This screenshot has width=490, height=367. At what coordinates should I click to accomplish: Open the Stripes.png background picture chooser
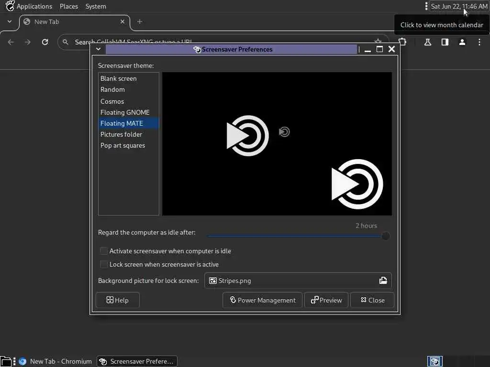(298, 281)
